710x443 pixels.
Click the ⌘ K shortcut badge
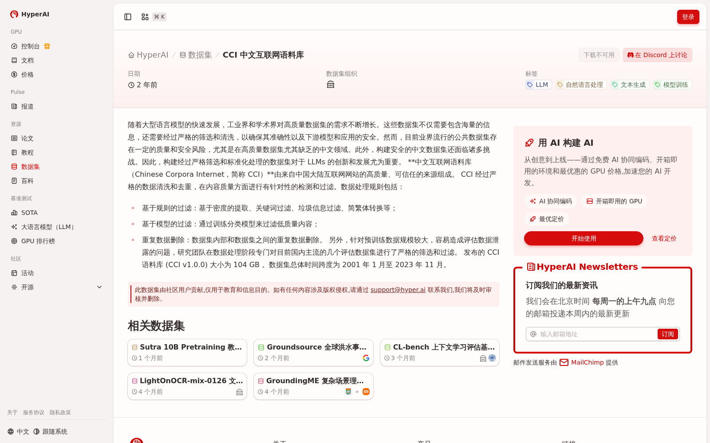point(159,17)
